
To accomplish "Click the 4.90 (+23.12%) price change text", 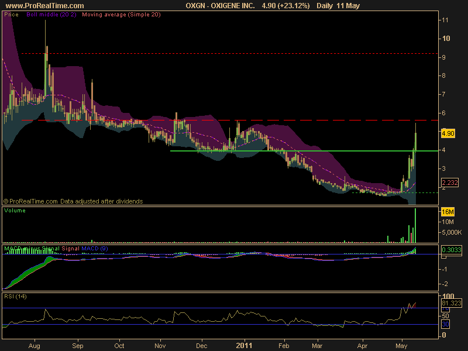I will click(285, 6).
